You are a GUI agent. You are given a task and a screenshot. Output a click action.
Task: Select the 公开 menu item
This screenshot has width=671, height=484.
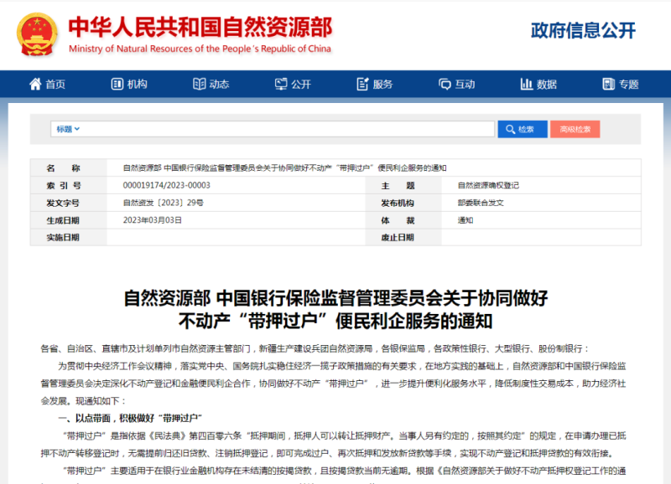click(x=293, y=84)
